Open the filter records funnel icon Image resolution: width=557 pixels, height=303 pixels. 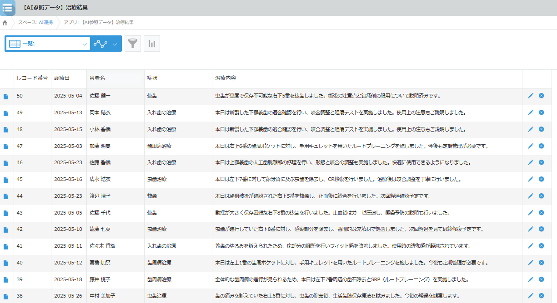coord(132,44)
